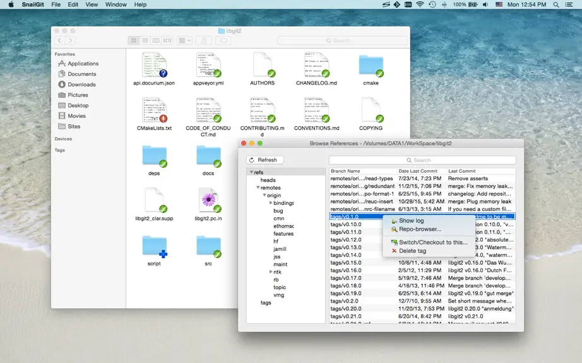Click the Finder window search field
This screenshot has height=363, width=582.
(342, 40)
